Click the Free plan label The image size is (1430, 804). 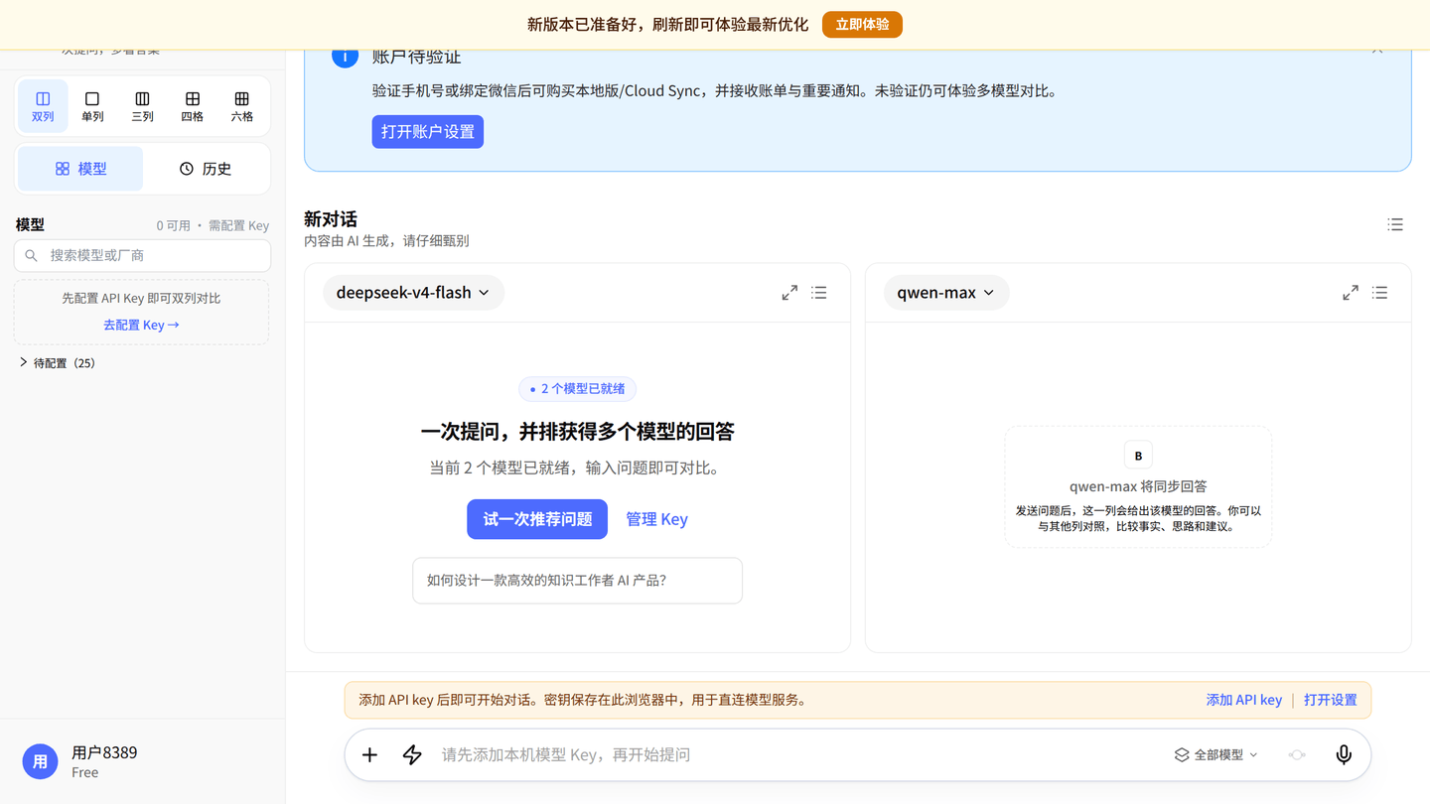point(85,772)
